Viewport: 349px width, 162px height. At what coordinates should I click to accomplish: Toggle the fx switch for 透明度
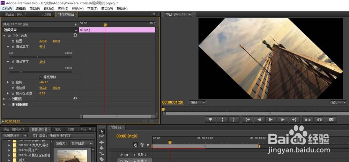pos(9,99)
